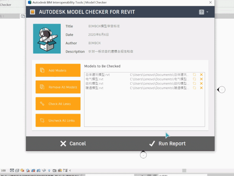Remove 暖通模型.rvt with its X icon
The height and width of the screenshot is (176, 234).
click(x=201, y=88)
